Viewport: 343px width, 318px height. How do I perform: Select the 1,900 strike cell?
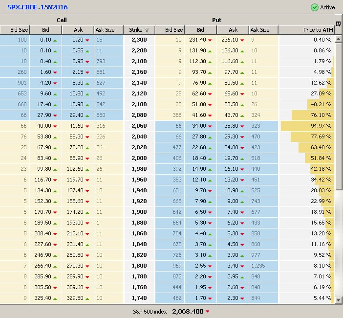139,212
